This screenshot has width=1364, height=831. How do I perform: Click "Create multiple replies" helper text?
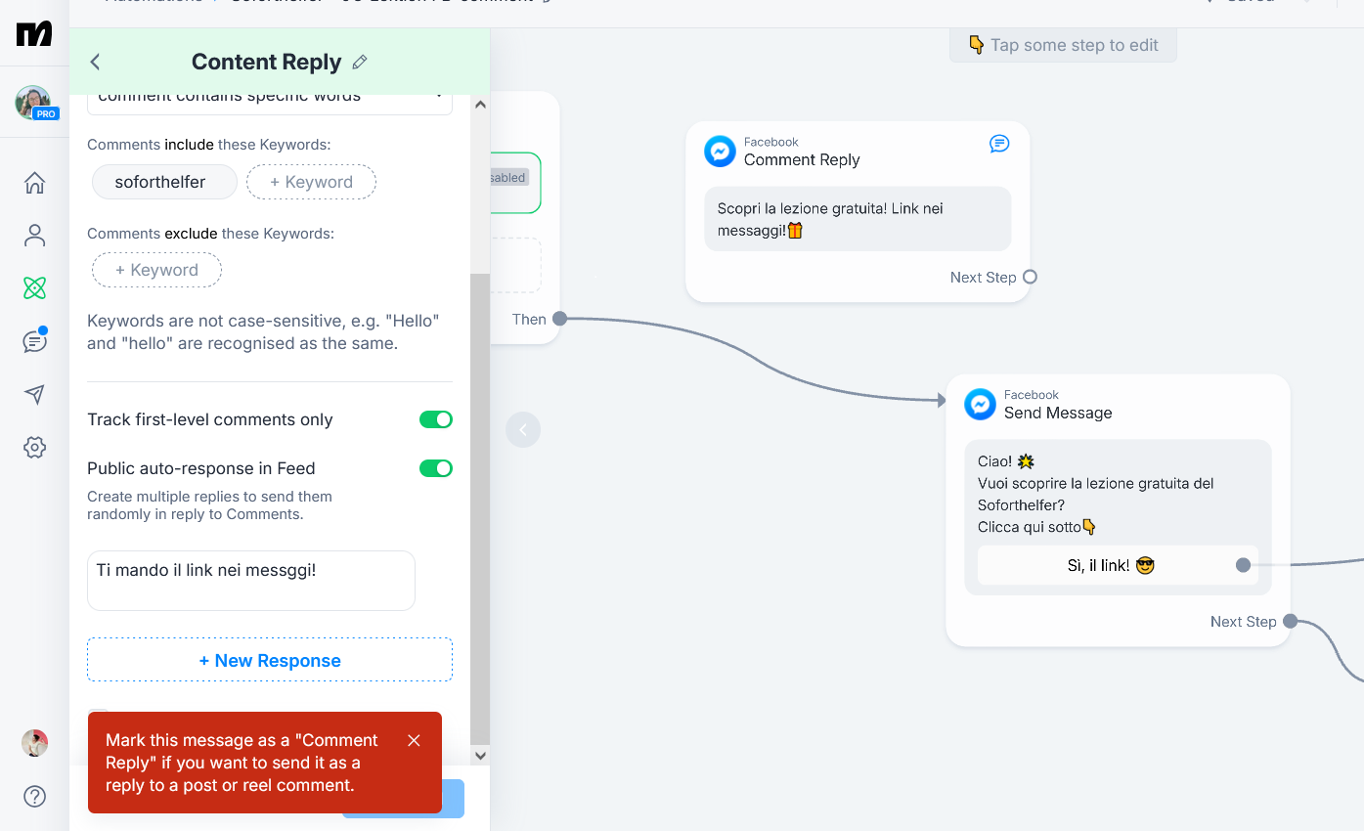[x=209, y=505]
